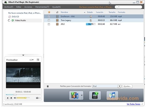Click the transfer to iTunes icon
147x107 pixels.
(x=112, y=95)
